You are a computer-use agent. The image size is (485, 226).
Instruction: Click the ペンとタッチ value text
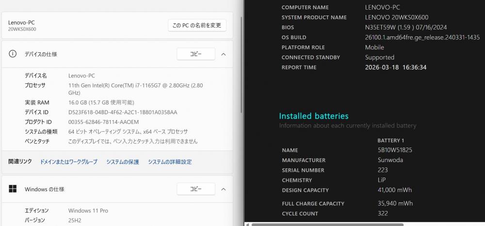133,141
